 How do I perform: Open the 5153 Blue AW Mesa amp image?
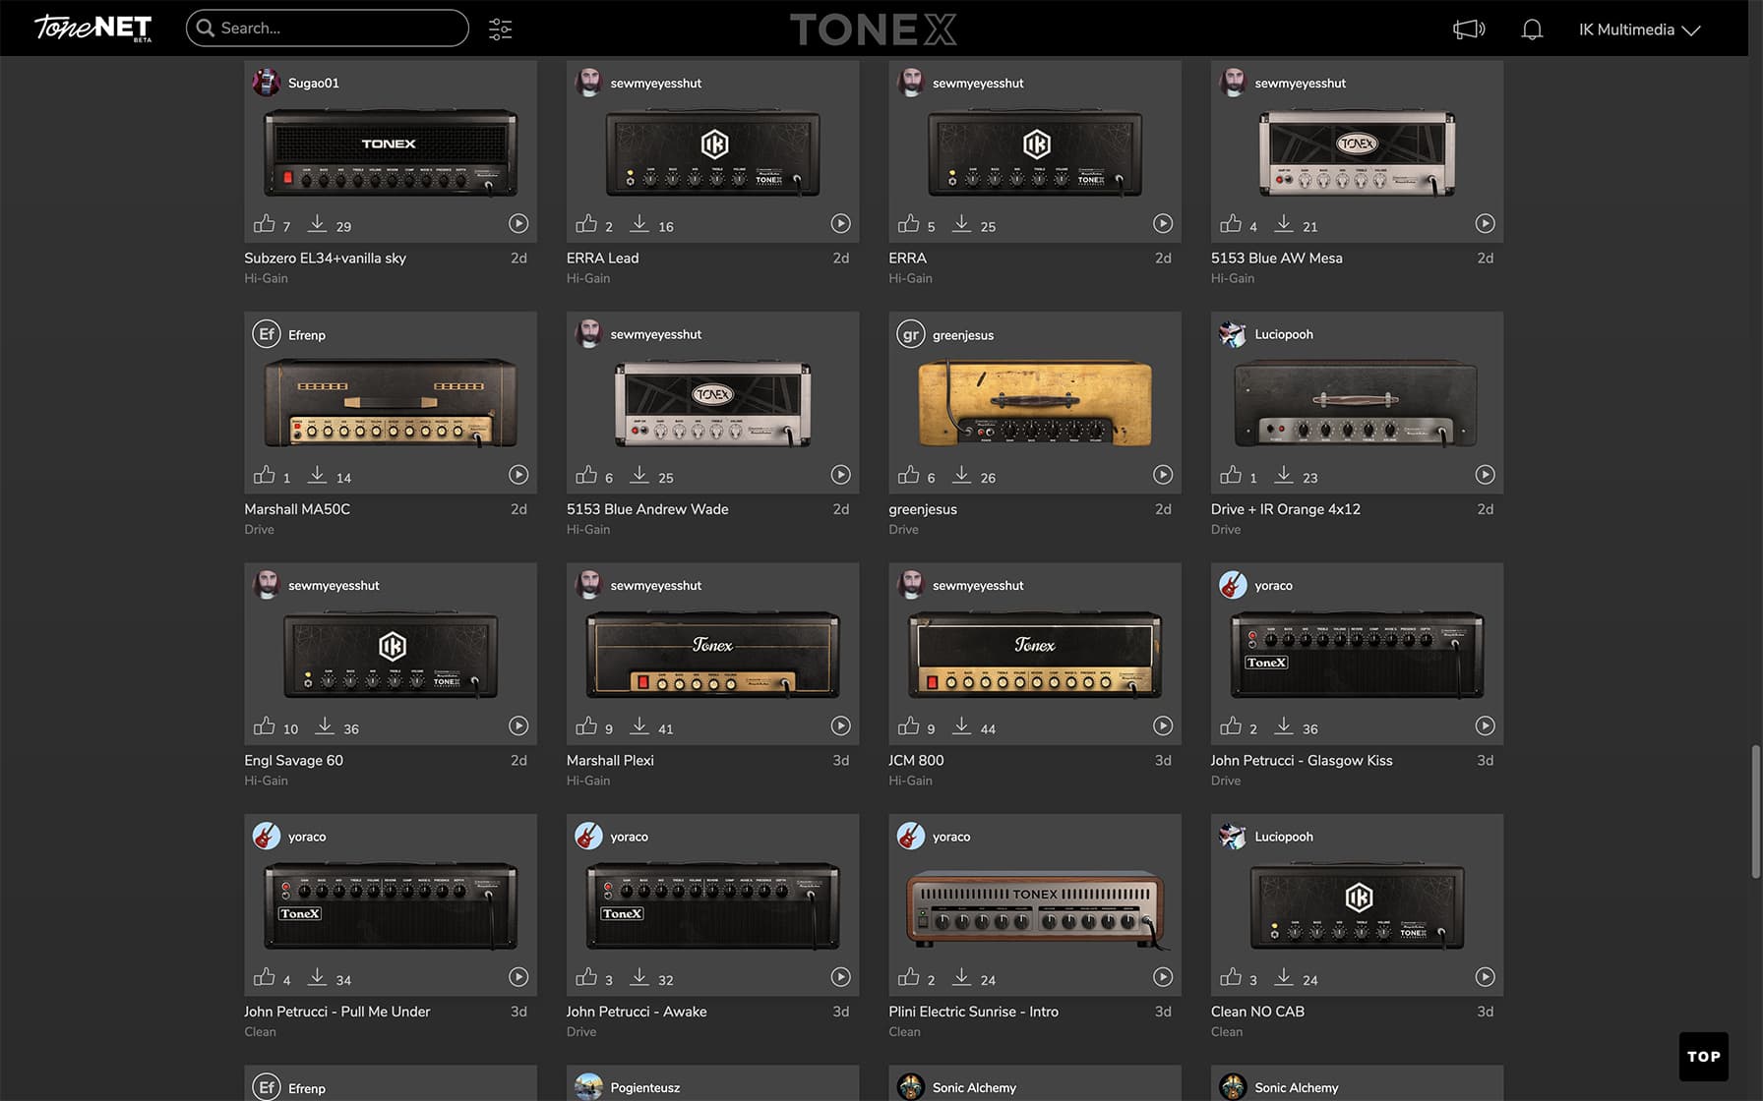tap(1357, 152)
